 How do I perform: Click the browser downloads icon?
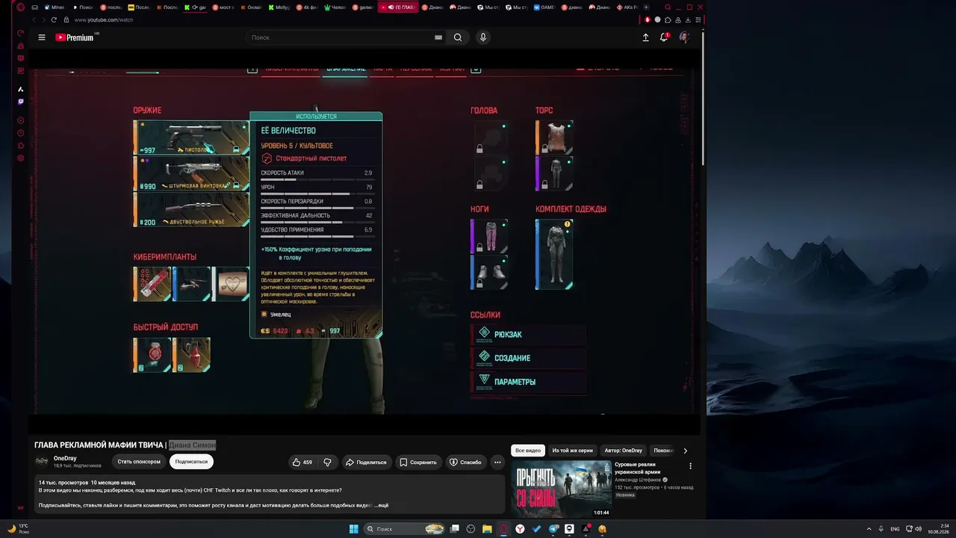tap(689, 19)
